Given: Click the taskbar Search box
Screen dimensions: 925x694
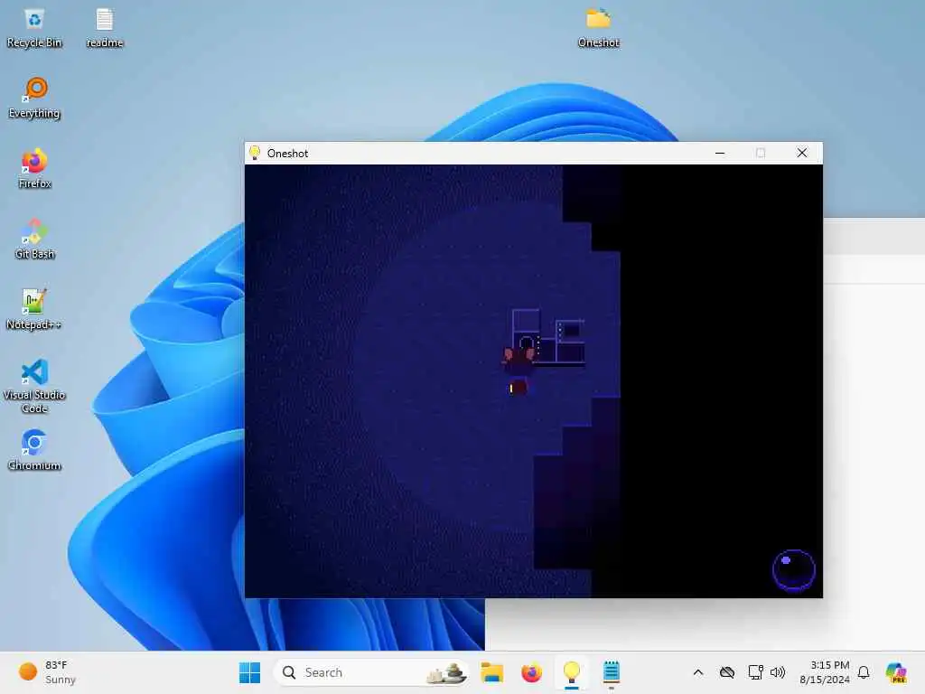Looking at the screenshot, I should pos(371,672).
